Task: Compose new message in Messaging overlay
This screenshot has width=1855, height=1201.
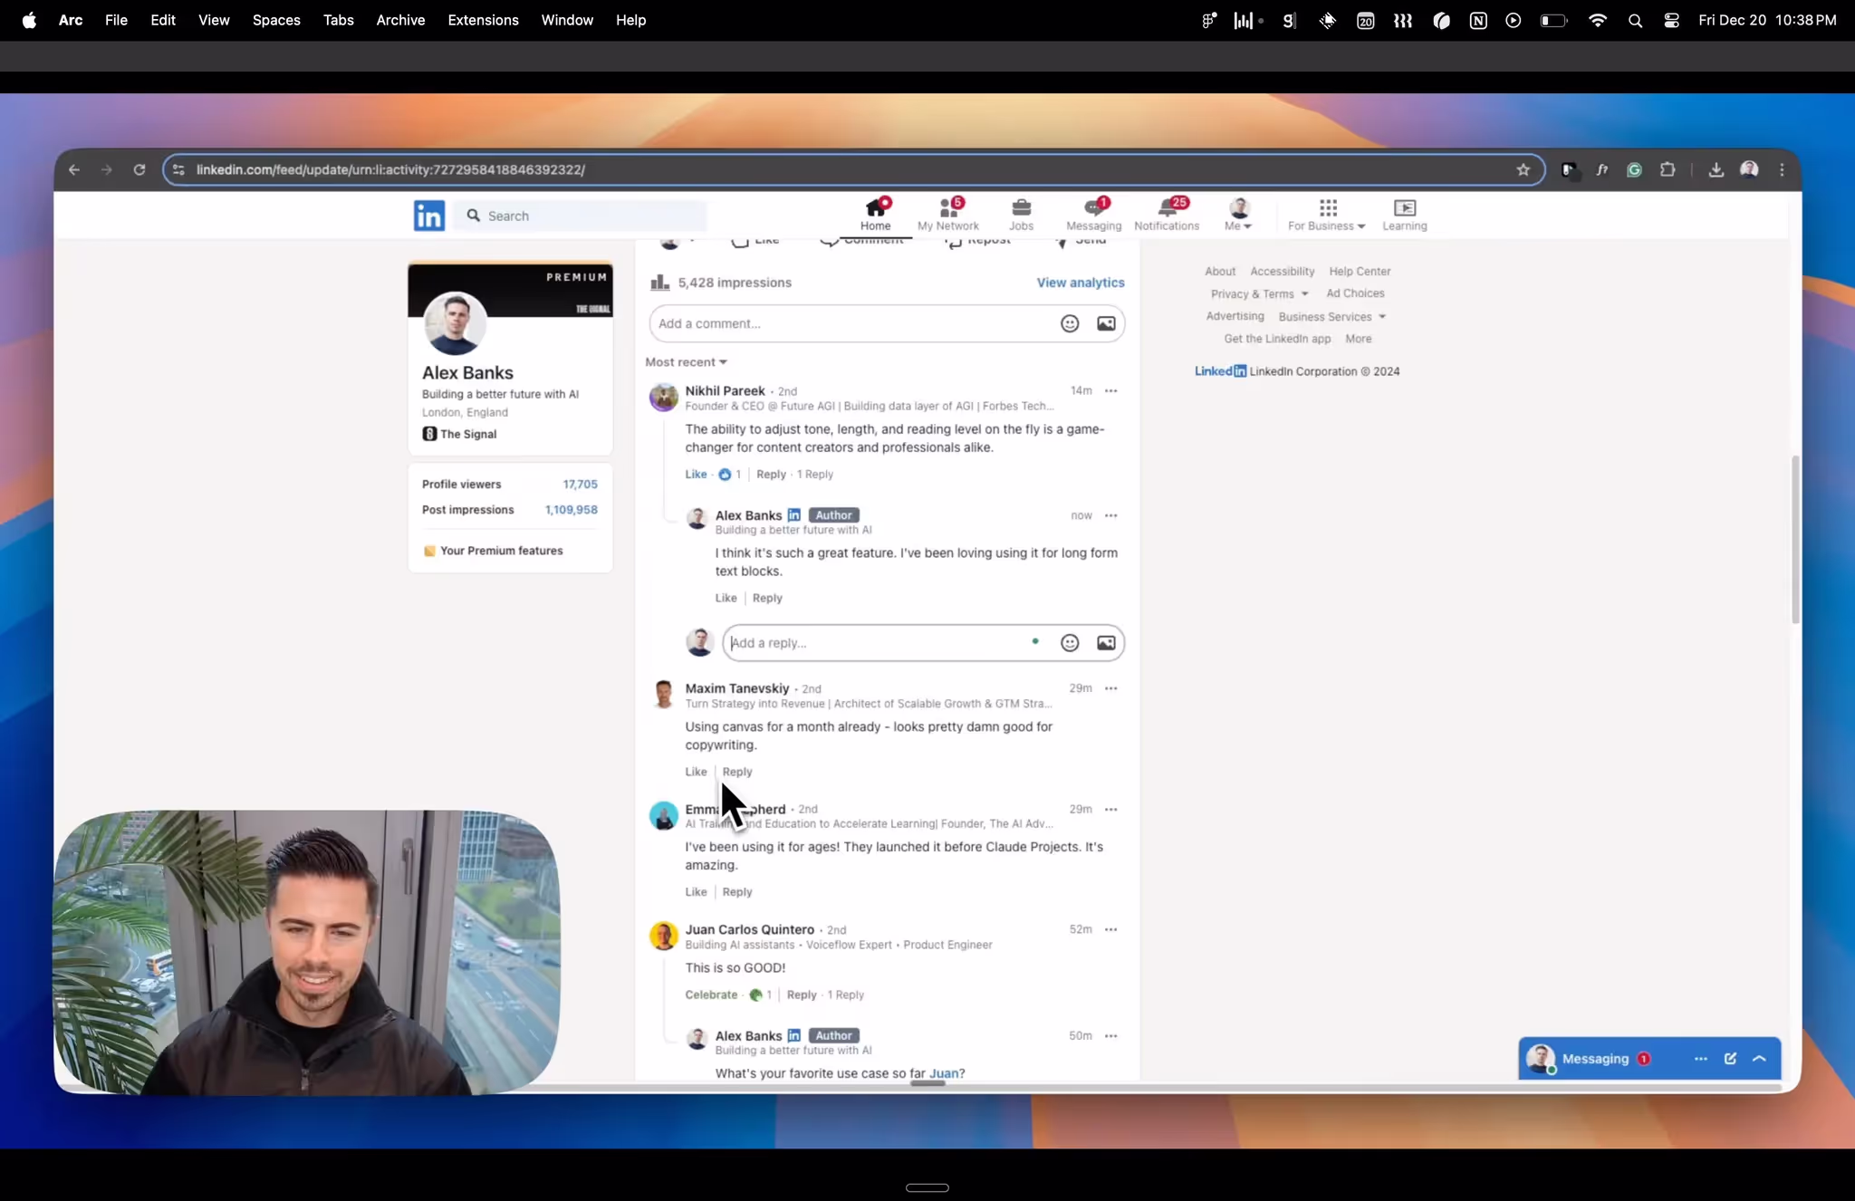Action: pyautogui.click(x=1730, y=1059)
